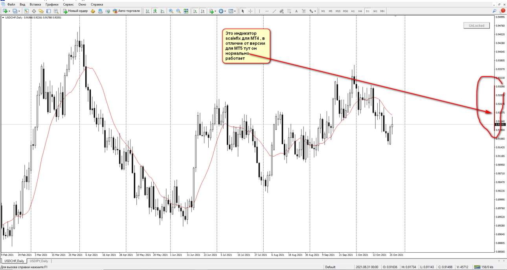Switch to the W1 timeframe

pos(375,11)
